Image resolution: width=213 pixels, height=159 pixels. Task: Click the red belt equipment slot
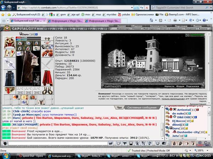click(x=10, y=90)
